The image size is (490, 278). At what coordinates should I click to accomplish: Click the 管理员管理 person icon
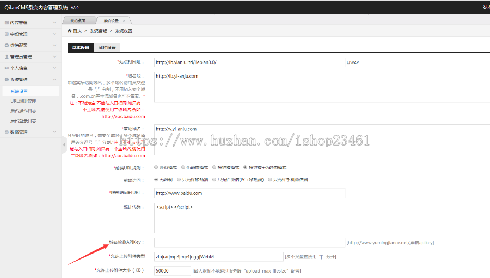7,56
